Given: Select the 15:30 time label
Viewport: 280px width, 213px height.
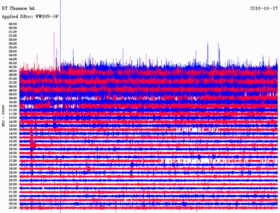Looking at the screenshot, I should [13, 145].
